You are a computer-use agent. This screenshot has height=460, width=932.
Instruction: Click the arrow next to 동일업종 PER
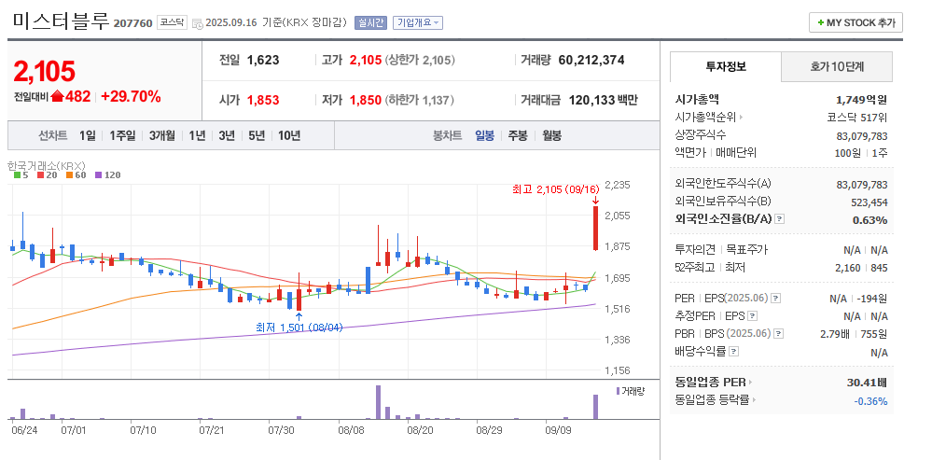pos(751,383)
